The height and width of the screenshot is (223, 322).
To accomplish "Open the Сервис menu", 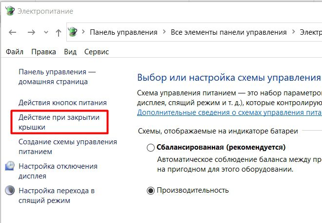I will [97, 52].
